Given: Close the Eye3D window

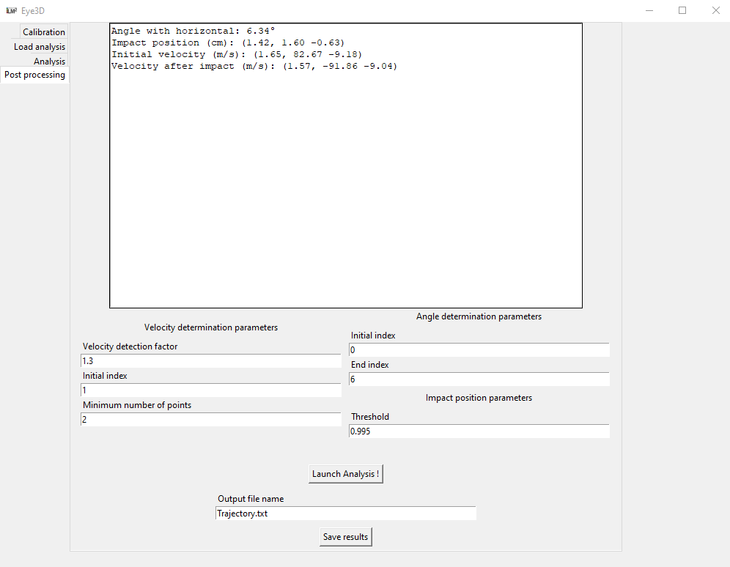Looking at the screenshot, I should click(715, 10).
